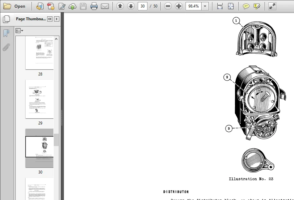This screenshot has width=294, height=200.
Task: Click the print icon
Action: 94,6
